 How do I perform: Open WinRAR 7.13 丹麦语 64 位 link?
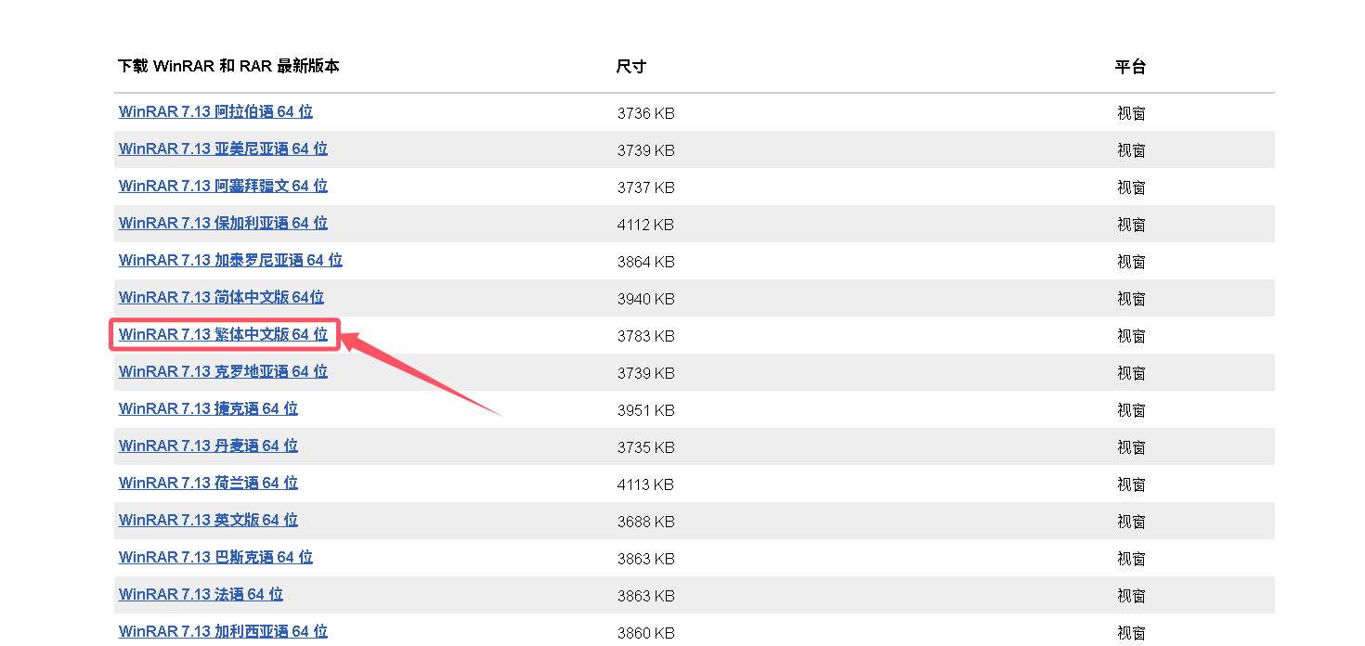click(x=208, y=446)
